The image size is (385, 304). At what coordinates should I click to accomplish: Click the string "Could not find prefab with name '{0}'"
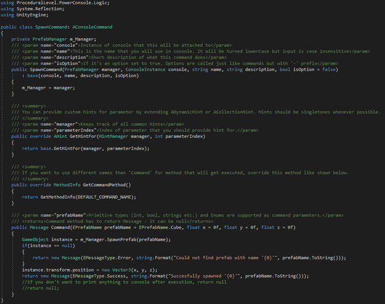[x=225, y=258]
